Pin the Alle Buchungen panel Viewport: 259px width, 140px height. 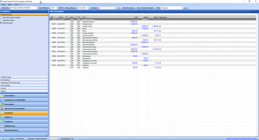click(255, 11)
